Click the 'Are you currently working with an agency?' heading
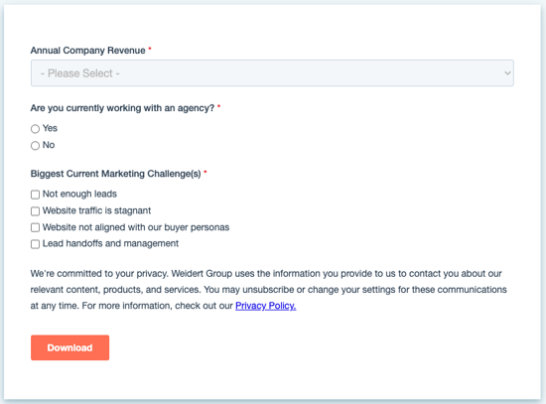Screen dimensions: 546x404 [x=122, y=108]
